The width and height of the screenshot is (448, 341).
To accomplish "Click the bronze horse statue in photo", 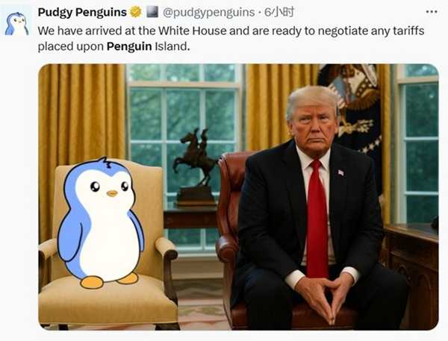I will click(196, 167).
